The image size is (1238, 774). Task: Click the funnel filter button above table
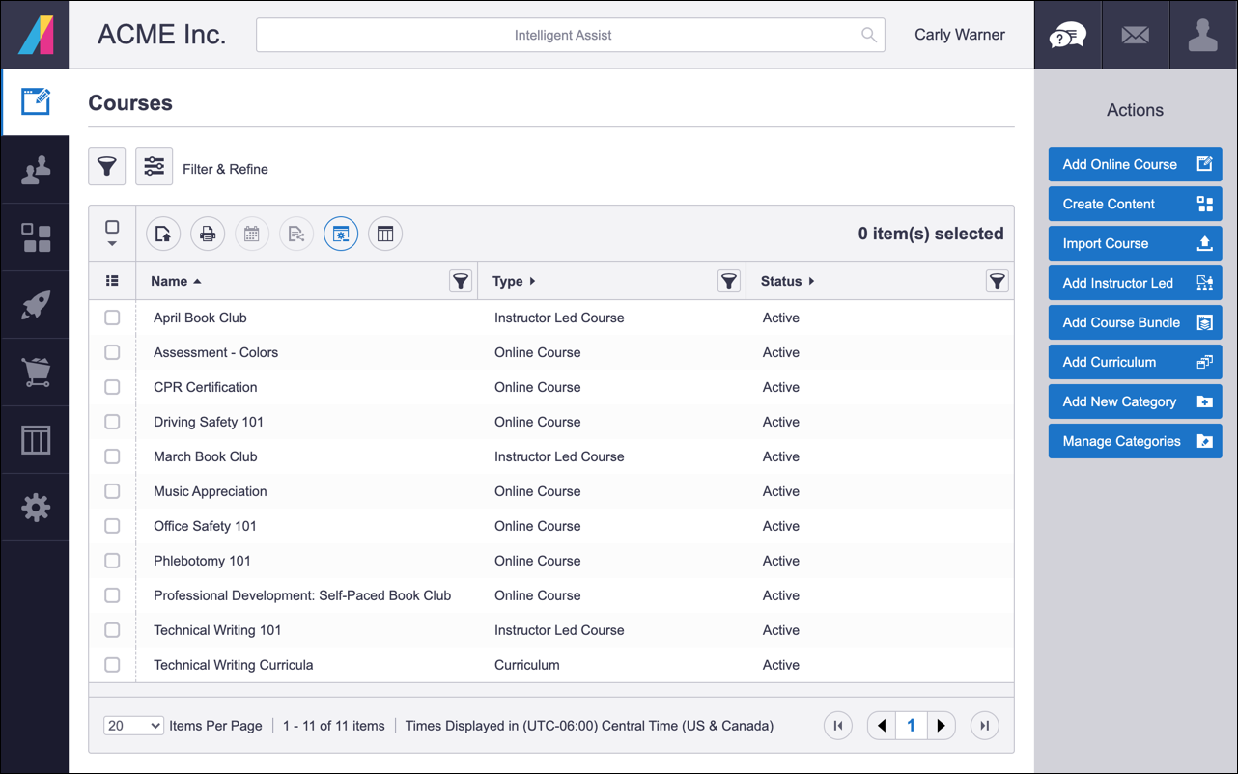coord(107,167)
